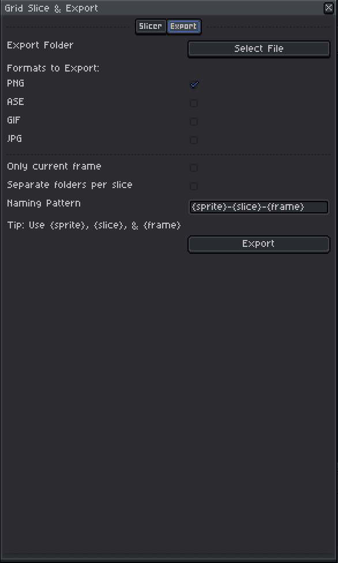The height and width of the screenshot is (563, 338).
Task: Enable Only current frame checkbox
Action: 194,168
